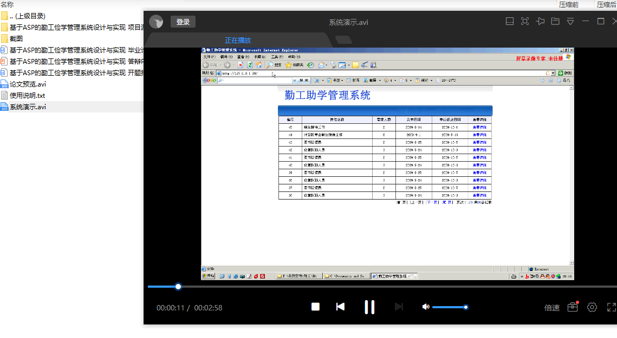The width and height of the screenshot is (617, 338).
Task: Click the 登录 login button
Action: [183, 22]
